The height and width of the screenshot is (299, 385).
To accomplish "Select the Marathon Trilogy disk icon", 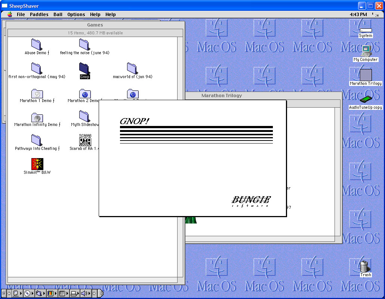I will tap(365, 75).
